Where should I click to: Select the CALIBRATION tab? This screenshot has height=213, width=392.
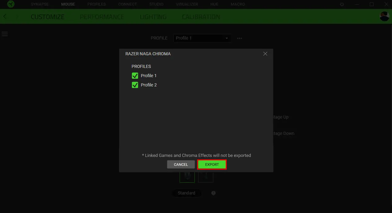tap(201, 17)
